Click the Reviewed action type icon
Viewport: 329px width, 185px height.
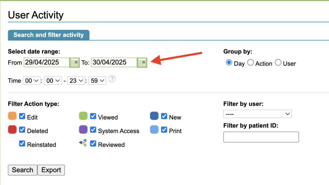[x=83, y=143]
